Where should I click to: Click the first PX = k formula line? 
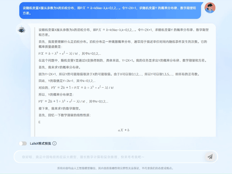click(70, 54)
